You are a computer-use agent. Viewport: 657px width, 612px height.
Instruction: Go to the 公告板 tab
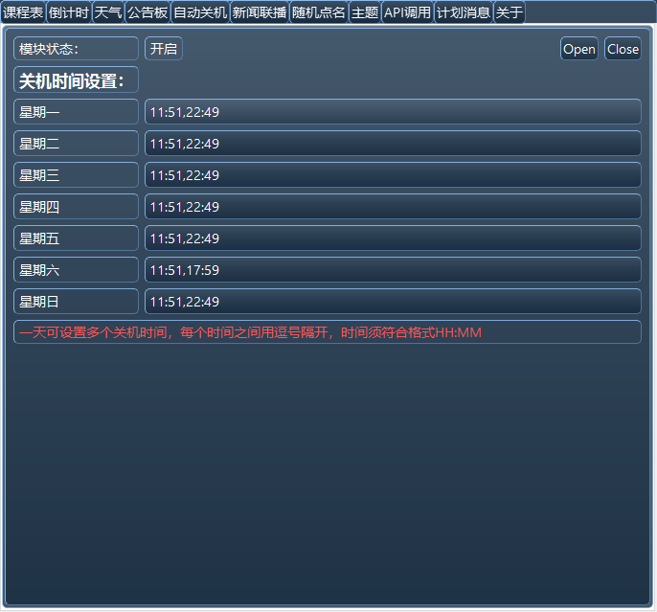point(147,12)
